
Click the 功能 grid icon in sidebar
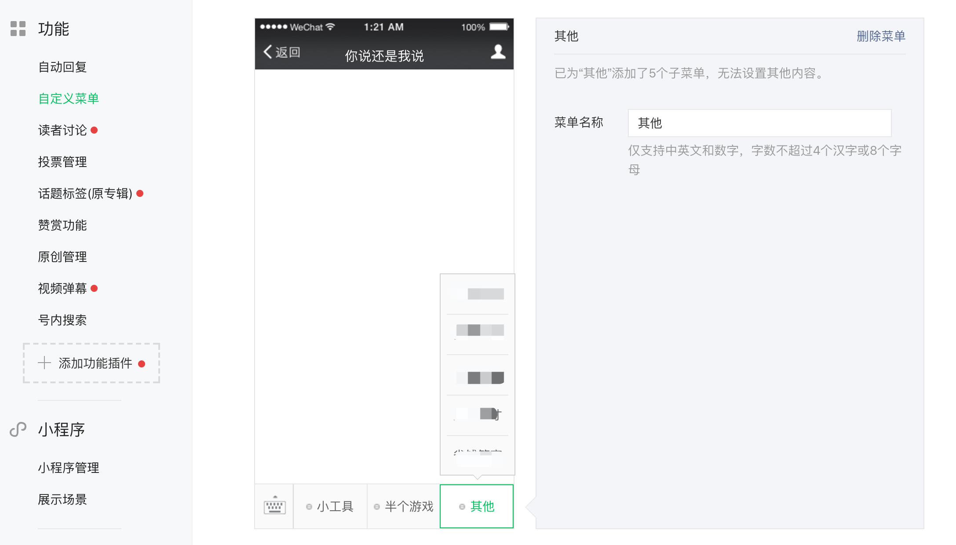(x=18, y=29)
